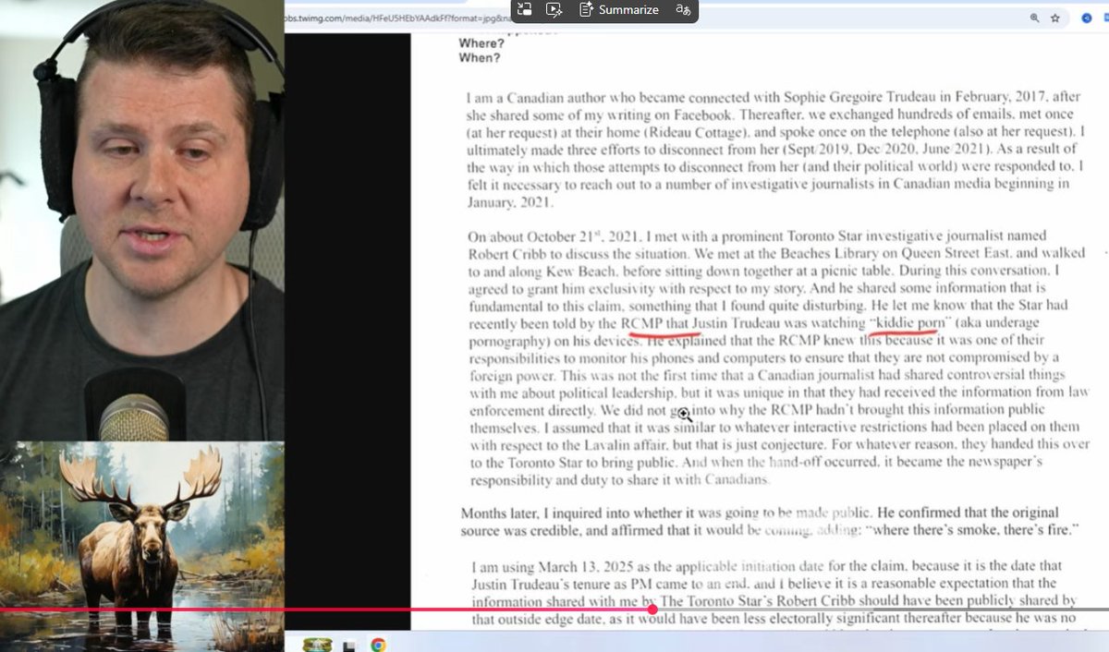Bookmark this page with the star icon

coord(1055,18)
